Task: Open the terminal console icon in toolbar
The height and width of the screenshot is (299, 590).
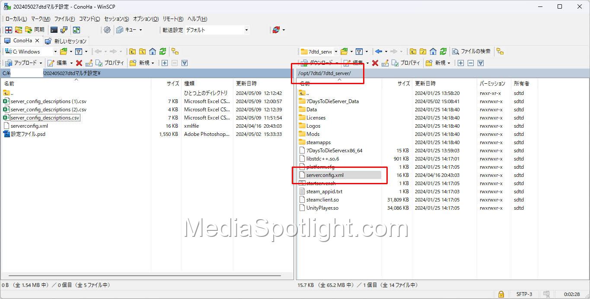Action: 54,30
